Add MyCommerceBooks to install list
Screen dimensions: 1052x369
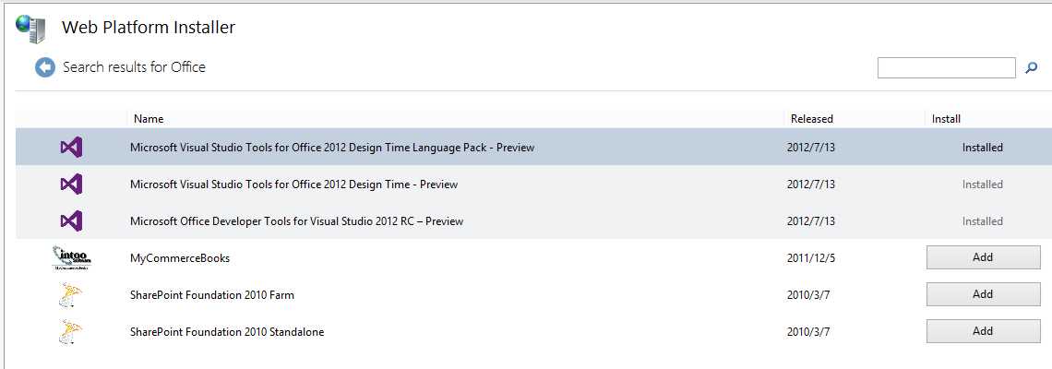coord(983,257)
